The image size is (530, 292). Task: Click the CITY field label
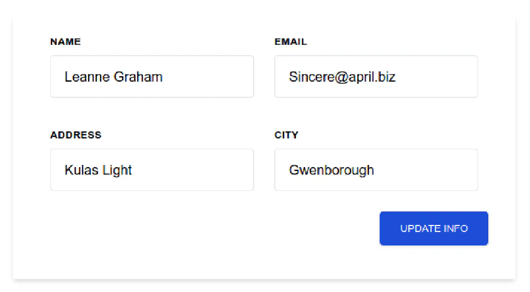pyautogui.click(x=286, y=135)
